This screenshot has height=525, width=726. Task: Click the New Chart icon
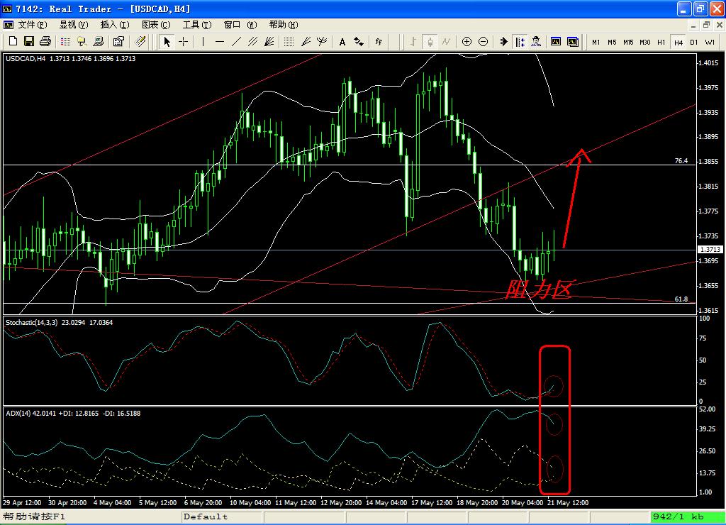coord(13,42)
